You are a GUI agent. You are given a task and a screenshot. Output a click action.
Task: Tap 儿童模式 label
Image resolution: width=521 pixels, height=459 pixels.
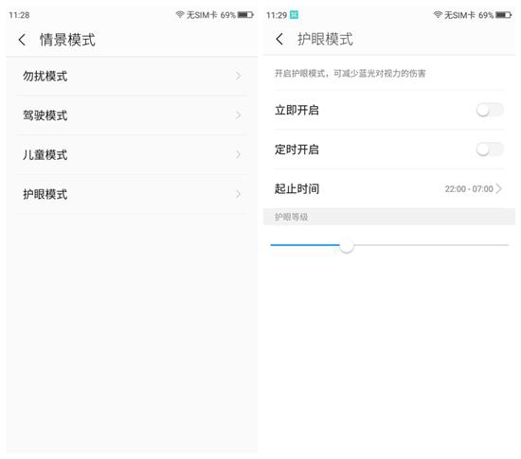(45, 154)
